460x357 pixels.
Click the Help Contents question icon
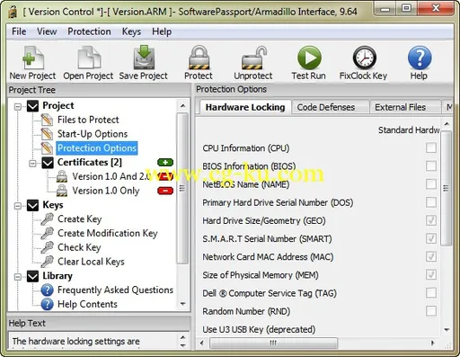48,304
